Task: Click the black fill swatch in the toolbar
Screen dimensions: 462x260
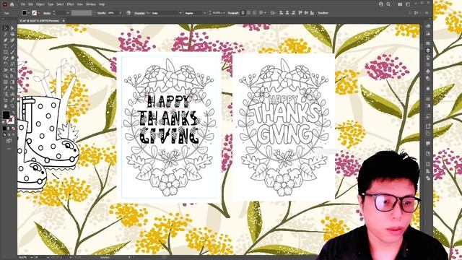Action: tap(6, 115)
